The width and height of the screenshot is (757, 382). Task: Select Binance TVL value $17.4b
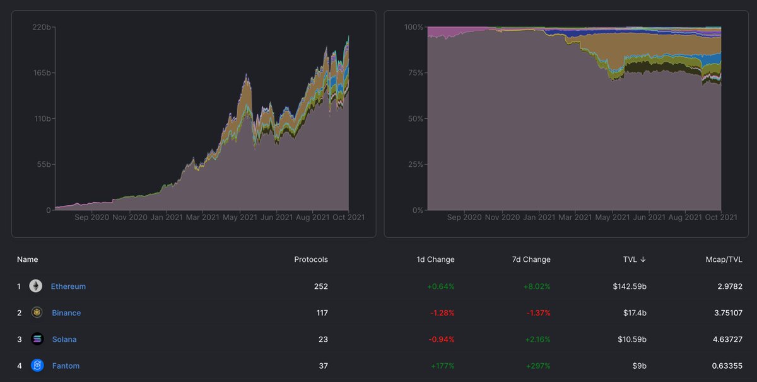(633, 313)
